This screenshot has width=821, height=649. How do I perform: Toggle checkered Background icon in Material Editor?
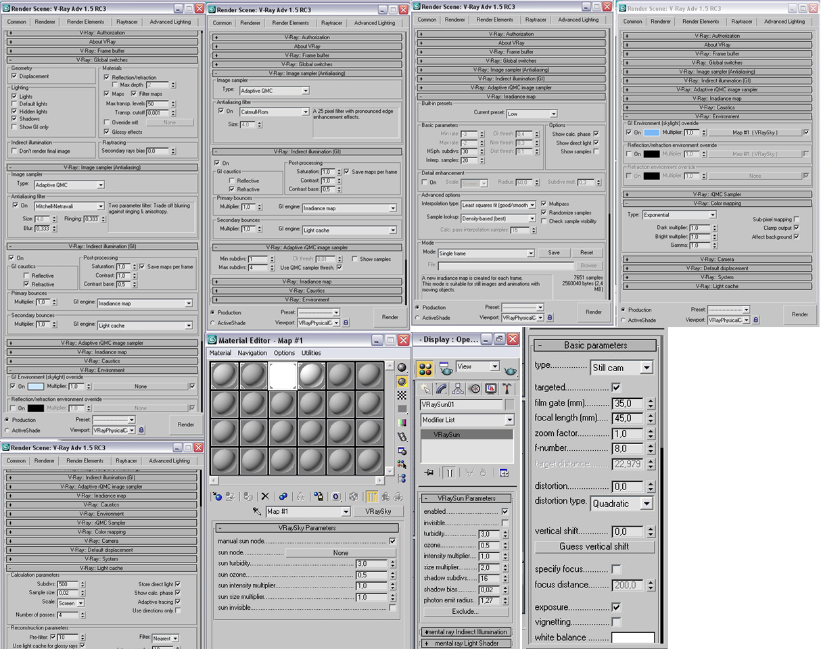click(402, 395)
